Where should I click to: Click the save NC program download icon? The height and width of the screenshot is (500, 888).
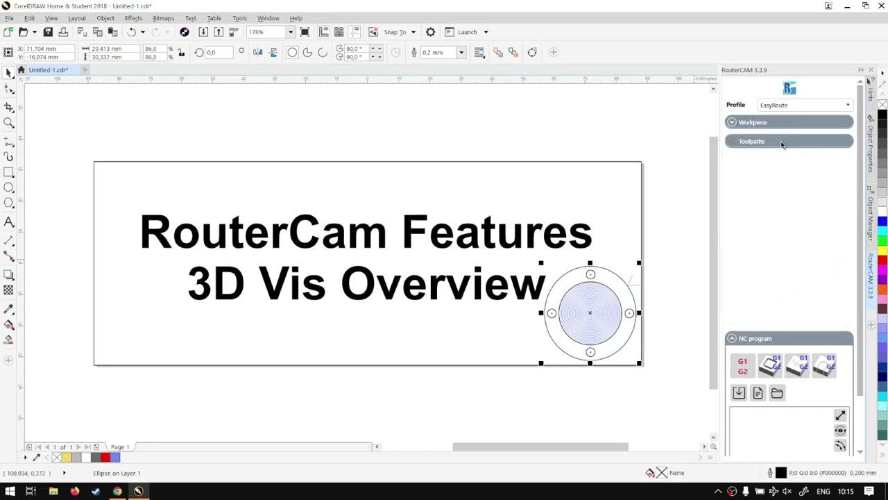[x=739, y=393]
